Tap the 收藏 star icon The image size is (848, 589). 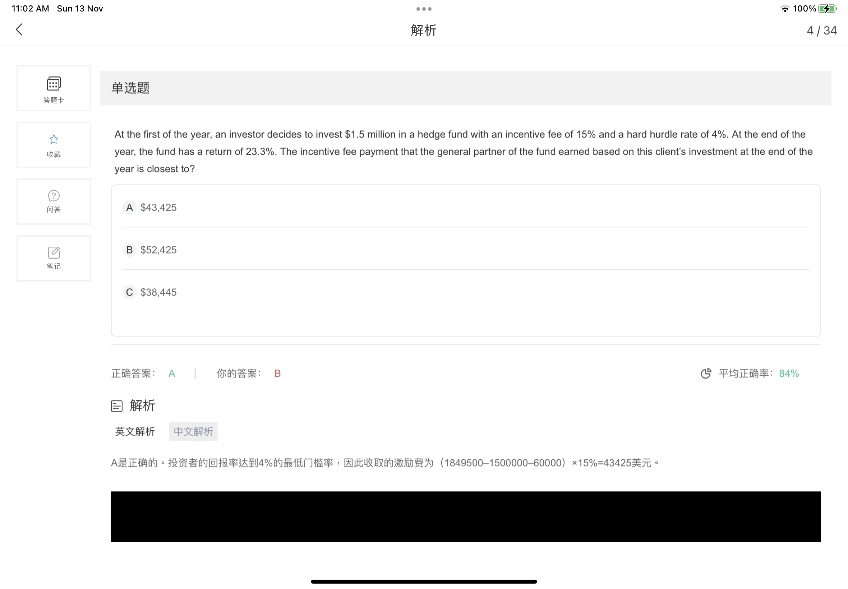pos(54,139)
